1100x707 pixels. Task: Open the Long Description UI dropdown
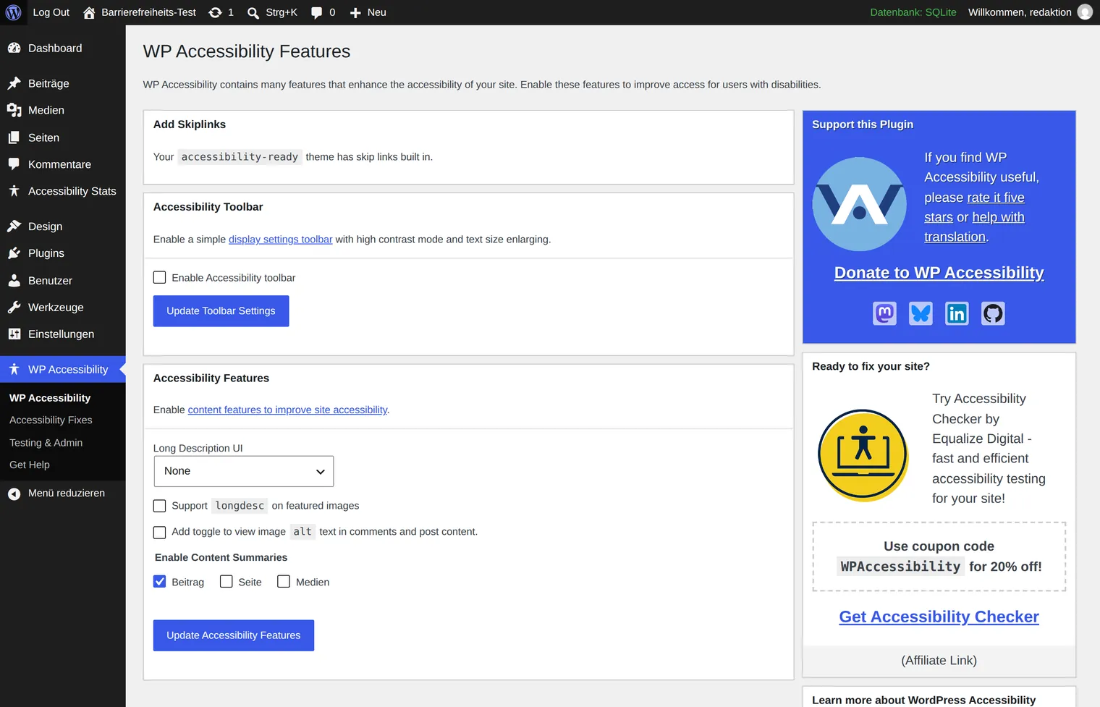tap(244, 471)
